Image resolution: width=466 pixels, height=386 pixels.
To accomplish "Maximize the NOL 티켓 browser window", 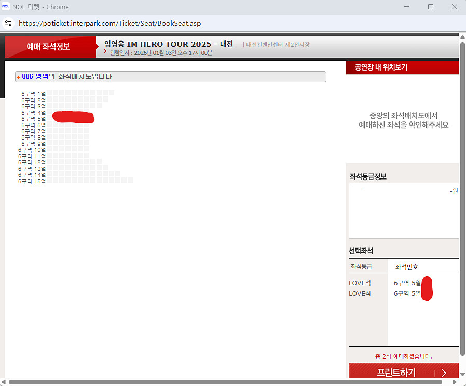I will coord(430,7).
